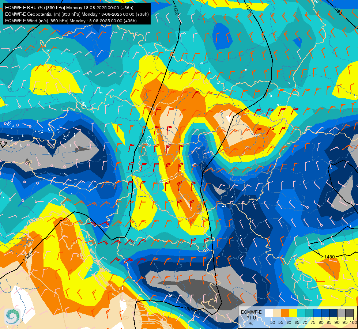Click the legend tick label '95'
The width and height of the screenshot is (358, 329).
pyautogui.click(x=345, y=322)
